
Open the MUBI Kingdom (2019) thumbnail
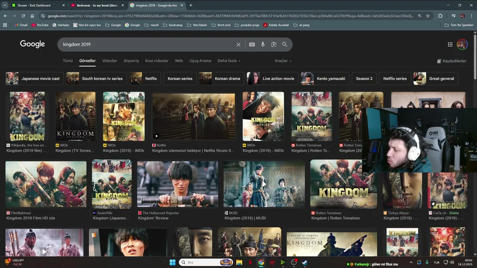264,184
